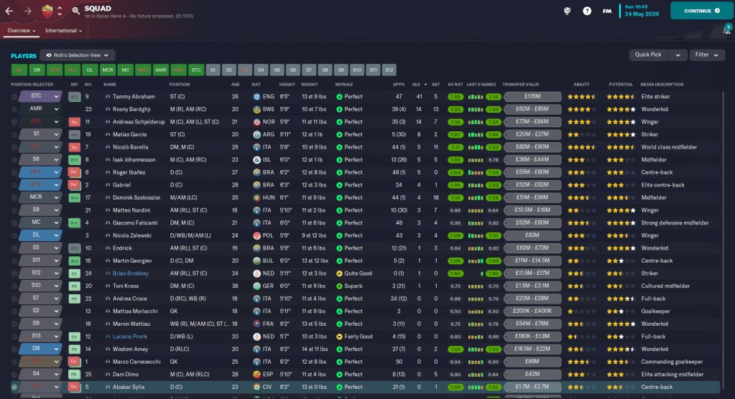The height and width of the screenshot is (399, 735).
Task: Open the notifications icon with badge 5
Action: (x=726, y=30)
